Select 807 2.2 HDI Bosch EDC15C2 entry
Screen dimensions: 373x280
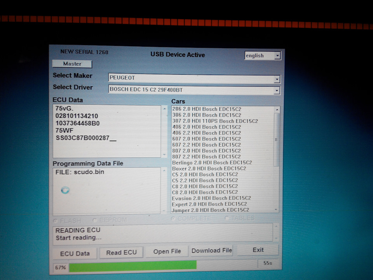click(206, 157)
